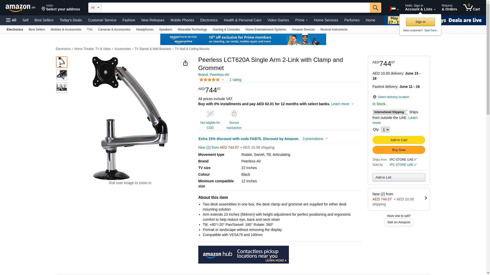This screenshot has width=490, height=275.
Task: Click the share icon on product image
Action: tap(185, 63)
